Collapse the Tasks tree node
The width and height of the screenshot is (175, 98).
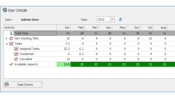7,44
